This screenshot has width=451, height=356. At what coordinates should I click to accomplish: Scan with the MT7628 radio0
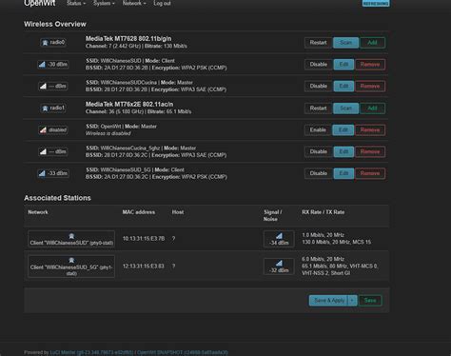point(345,43)
